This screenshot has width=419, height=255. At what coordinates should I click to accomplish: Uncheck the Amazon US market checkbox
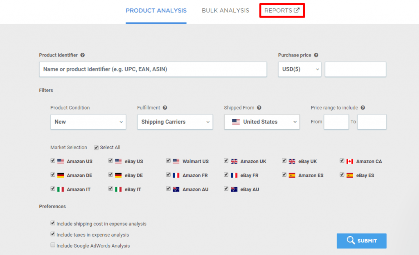[x=53, y=160]
